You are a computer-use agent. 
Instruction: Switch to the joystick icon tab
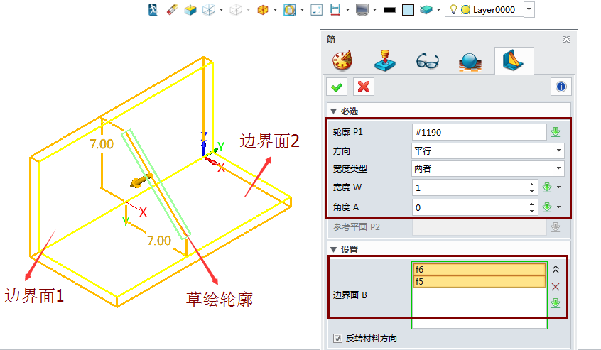coord(384,61)
